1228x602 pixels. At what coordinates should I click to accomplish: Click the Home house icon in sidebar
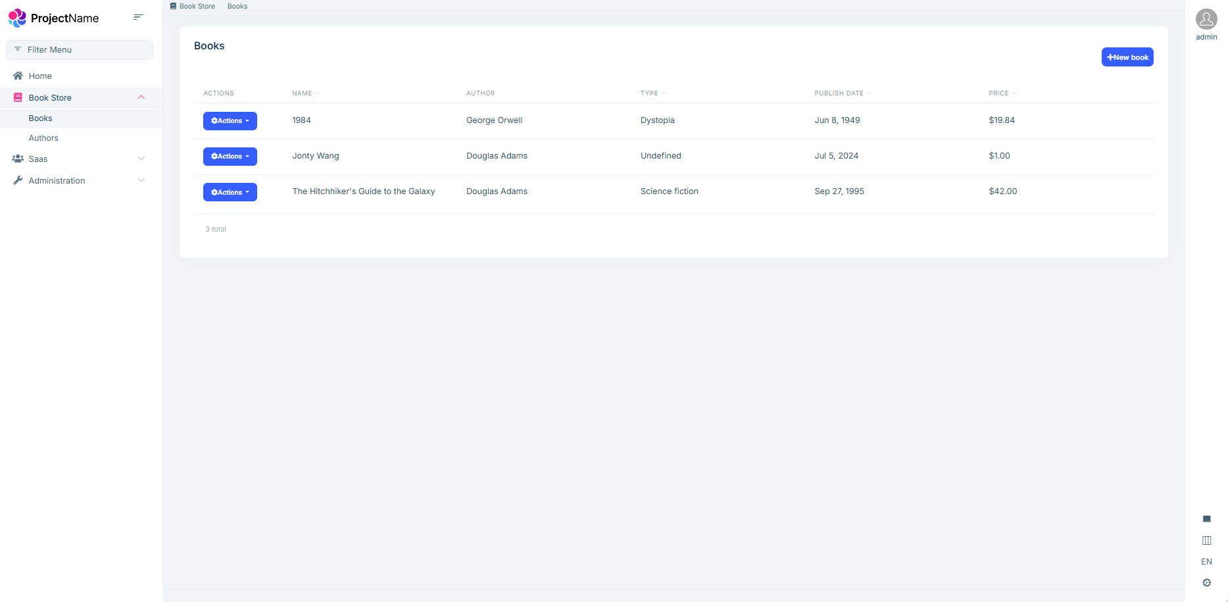point(18,76)
